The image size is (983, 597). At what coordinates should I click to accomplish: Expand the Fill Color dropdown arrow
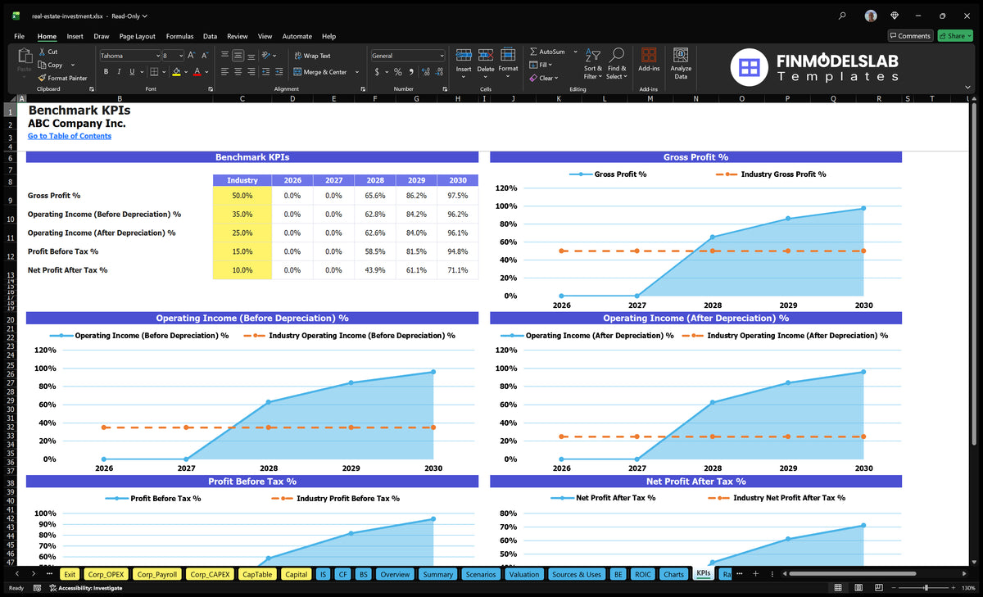pyautogui.click(x=186, y=72)
